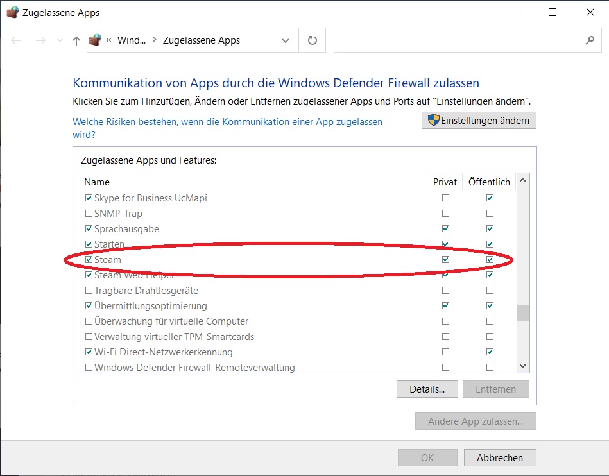Image resolution: width=609 pixels, height=476 pixels.
Task: Toggle Privat checkbox for Wi-Fi Direct-Netzwerkerkennung
Action: tap(445, 352)
